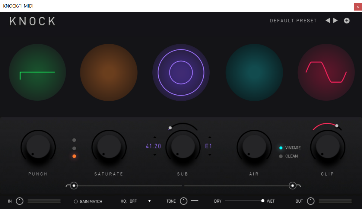
Task: Click the Clip knob
Action: click(x=328, y=147)
